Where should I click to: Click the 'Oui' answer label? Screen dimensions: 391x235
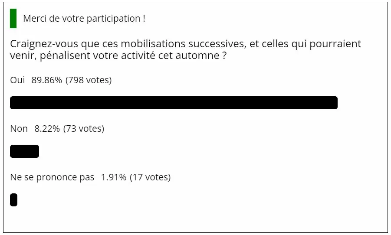[17, 80]
